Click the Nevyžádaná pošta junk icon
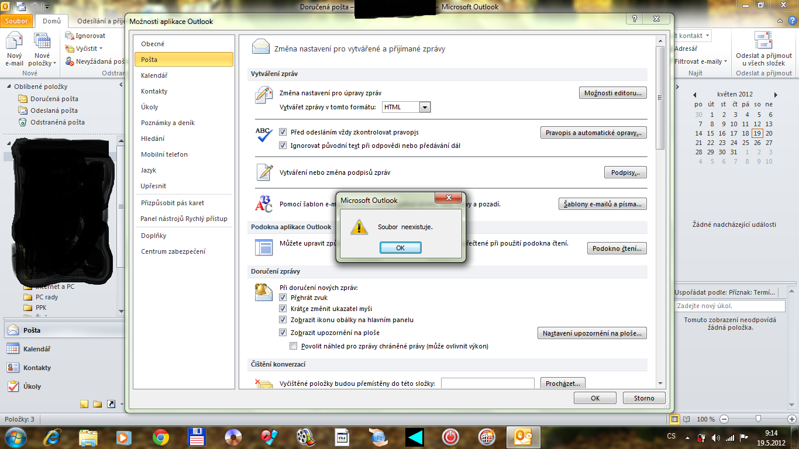The height and width of the screenshot is (449, 799). point(70,61)
